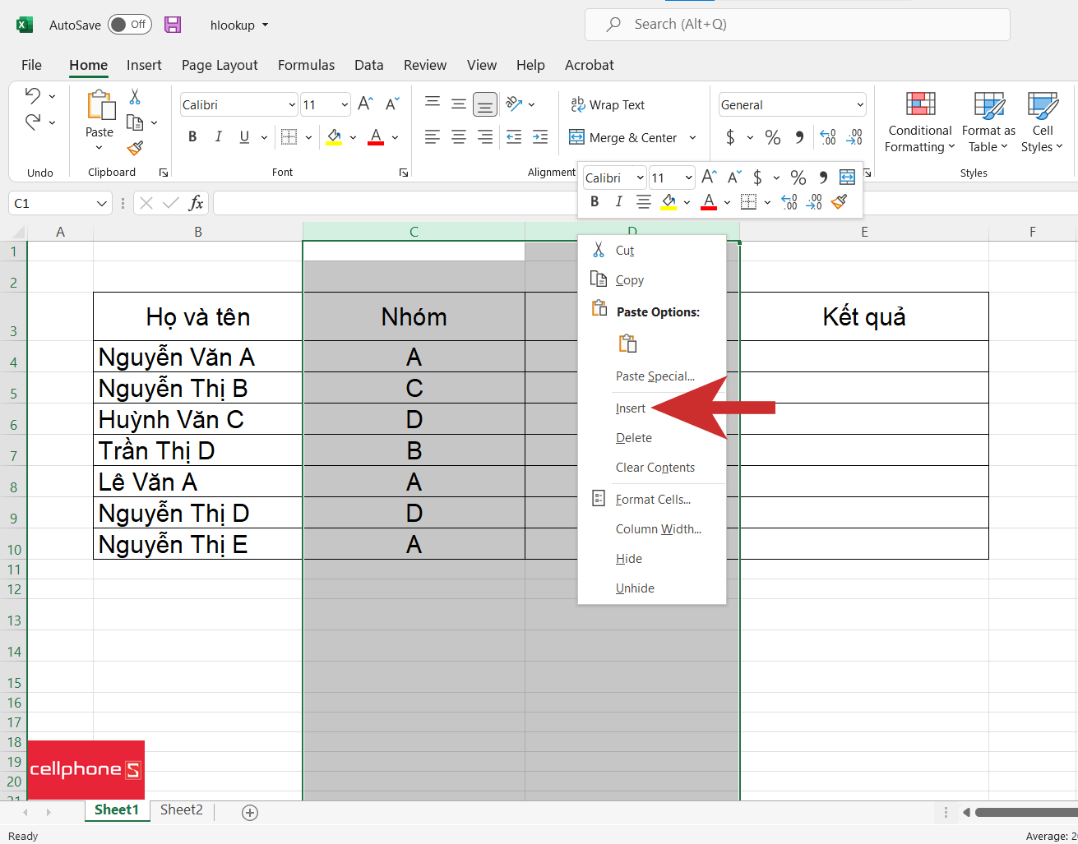Open the Name Box dropdown
This screenshot has width=1078, height=844.
pyautogui.click(x=102, y=203)
